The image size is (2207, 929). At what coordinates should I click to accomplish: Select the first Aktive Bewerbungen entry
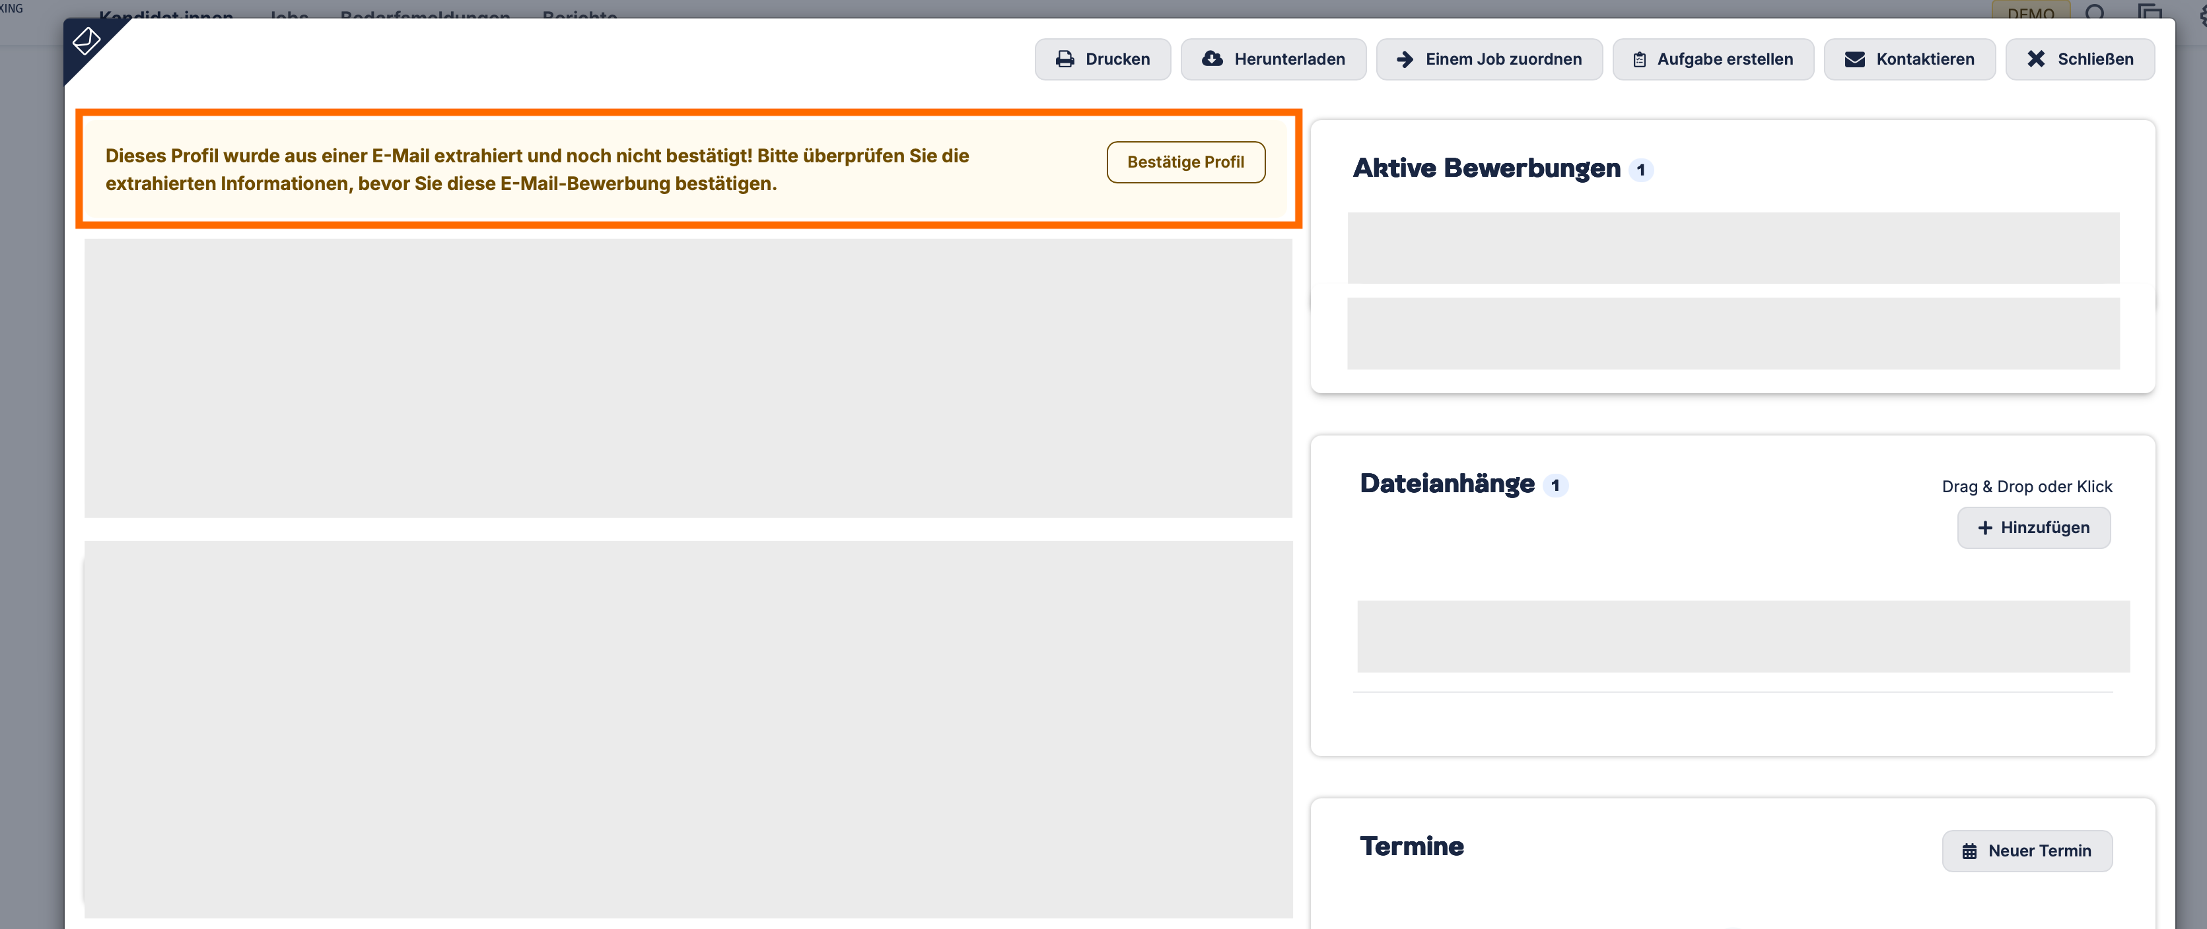pyautogui.click(x=1732, y=248)
